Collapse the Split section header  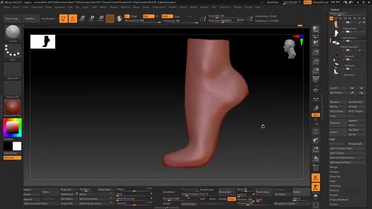(332, 139)
